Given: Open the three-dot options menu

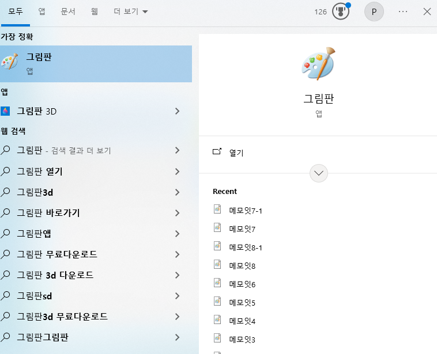Looking at the screenshot, I should (403, 12).
